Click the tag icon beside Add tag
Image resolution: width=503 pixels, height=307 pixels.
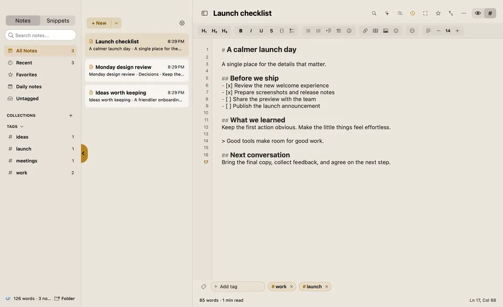pos(203,287)
